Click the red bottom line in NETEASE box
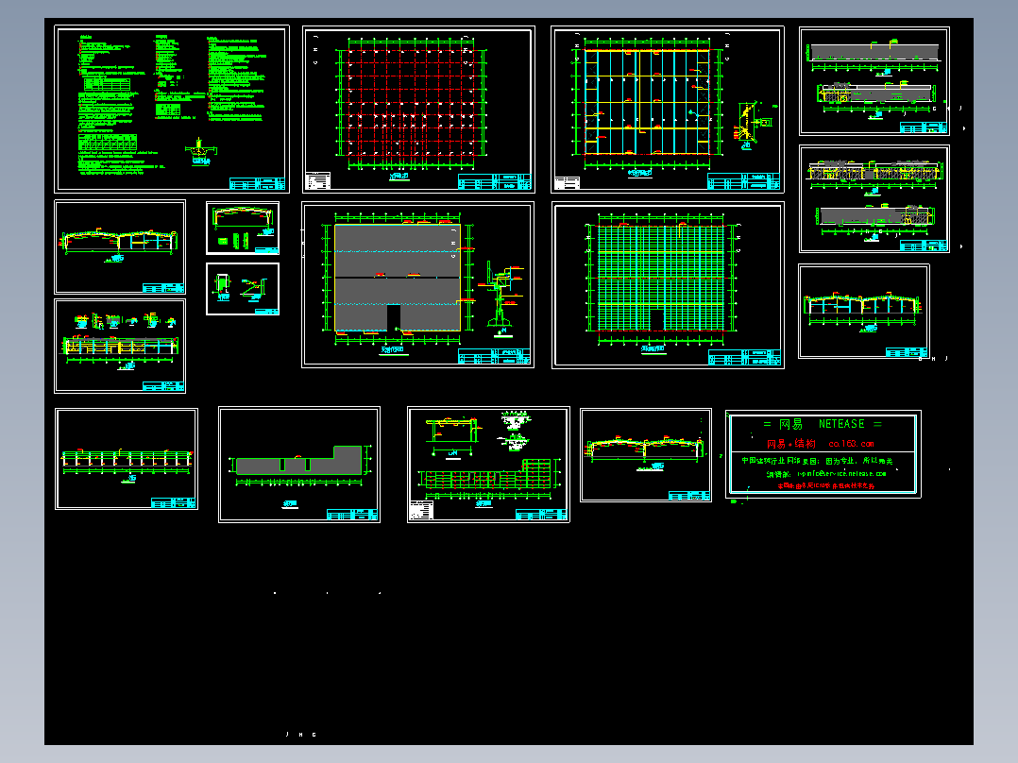Image resolution: width=1018 pixels, height=763 pixels. 825,485
